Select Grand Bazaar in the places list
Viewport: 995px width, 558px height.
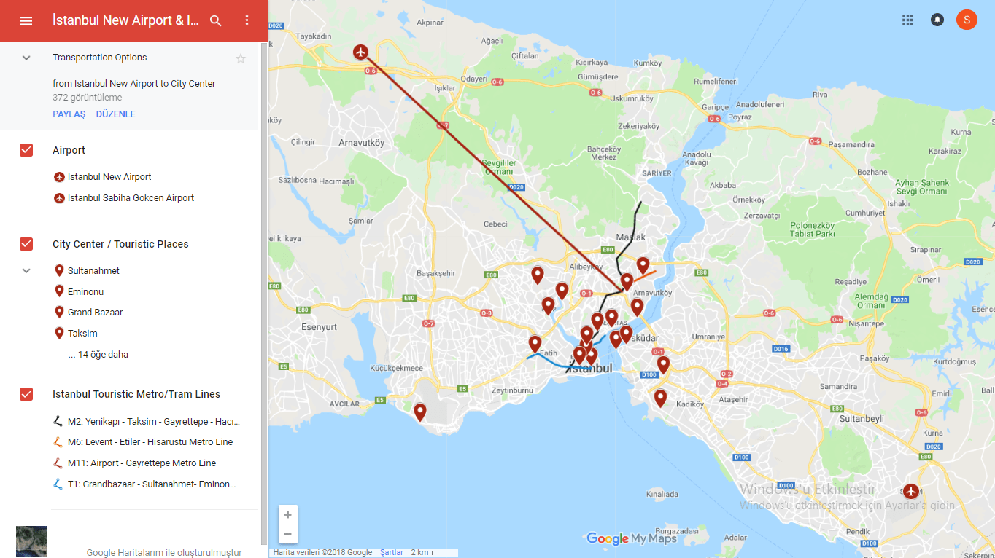pyautogui.click(x=96, y=313)
